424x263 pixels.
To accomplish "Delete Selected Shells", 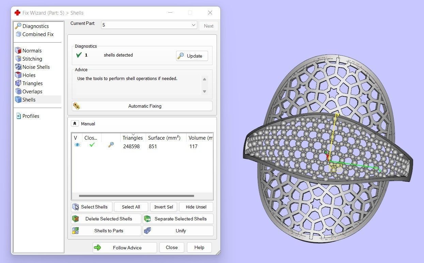I will point(106,219).
